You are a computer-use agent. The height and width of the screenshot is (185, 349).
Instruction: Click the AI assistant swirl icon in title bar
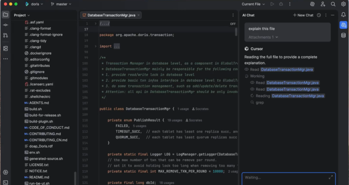tap(312, 4)
